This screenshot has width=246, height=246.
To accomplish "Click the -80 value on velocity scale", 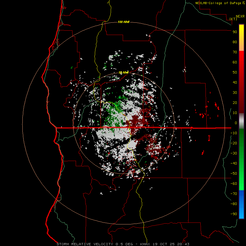I will [x=234, y=204].
